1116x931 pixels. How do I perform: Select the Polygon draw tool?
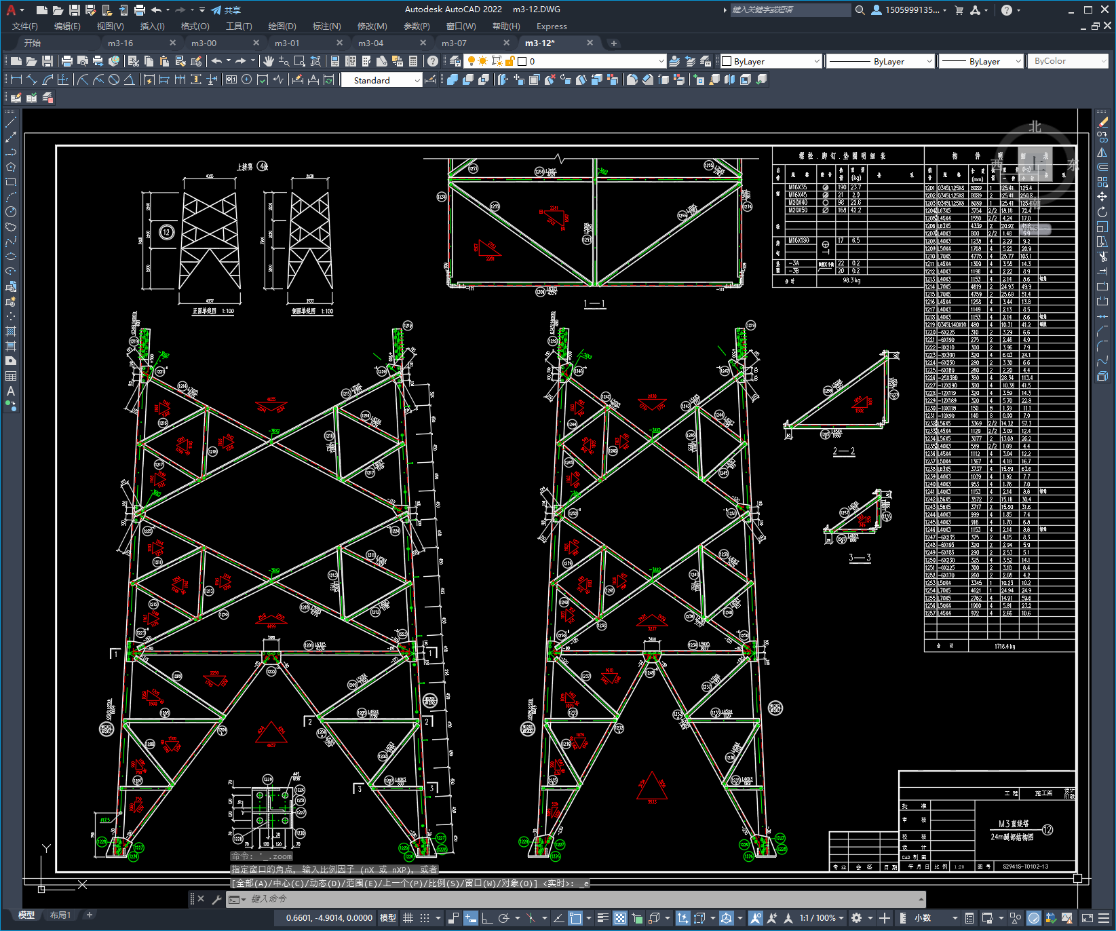tap(11, 167)
